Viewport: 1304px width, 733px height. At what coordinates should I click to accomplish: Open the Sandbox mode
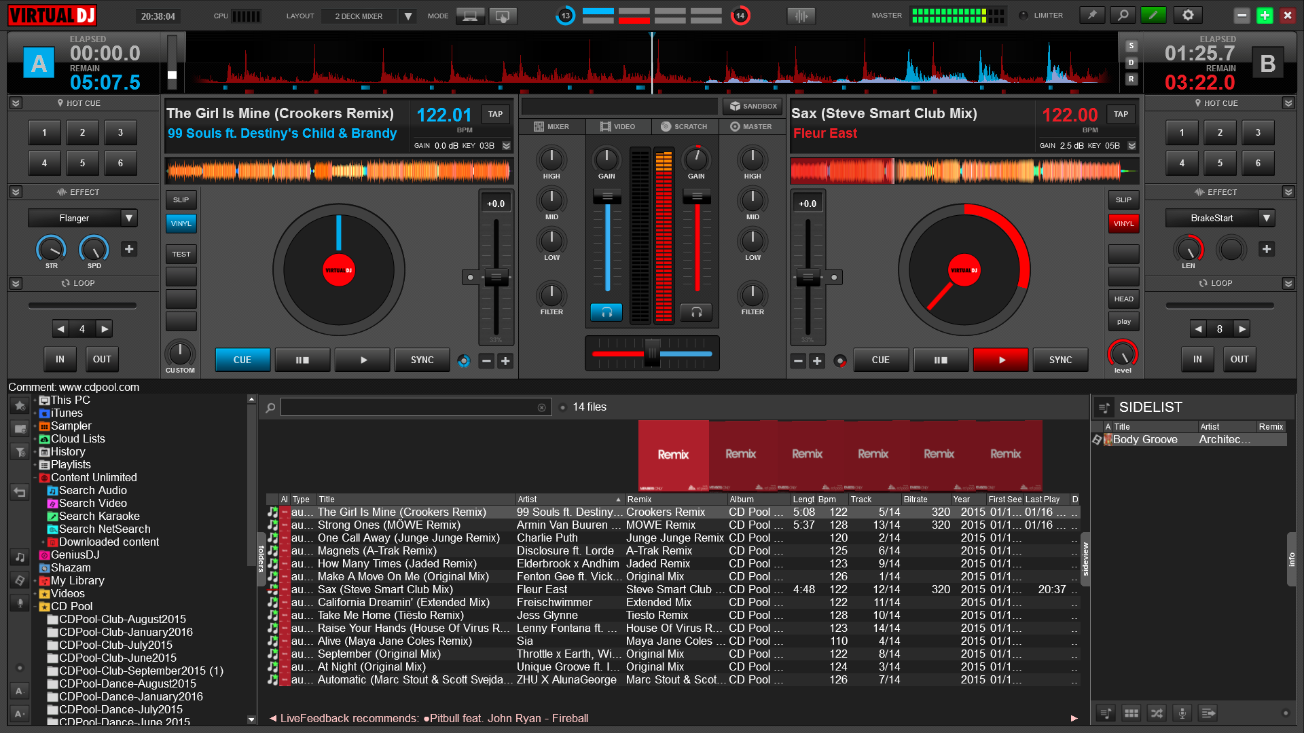[x=753, y=106]
